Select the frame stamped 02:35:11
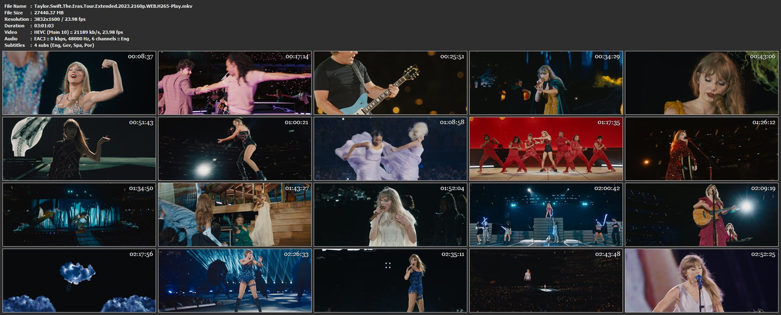The height and width of the screenshot is (315, 781). [x=390, y=280]
